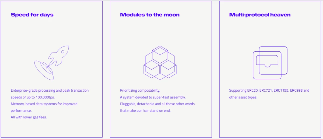Image resolution: width=323 pixels, height=139 pixels.
Task: Click the "Enterprise-grade processing" text line
Action: (50, 90)
